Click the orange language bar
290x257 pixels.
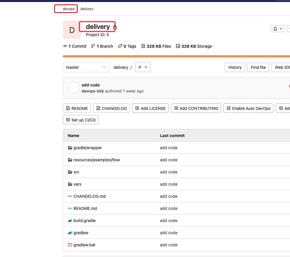pos(176,56)
